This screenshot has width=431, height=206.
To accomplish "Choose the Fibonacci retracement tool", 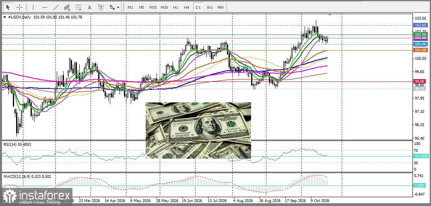I will [x=78, y=7].
